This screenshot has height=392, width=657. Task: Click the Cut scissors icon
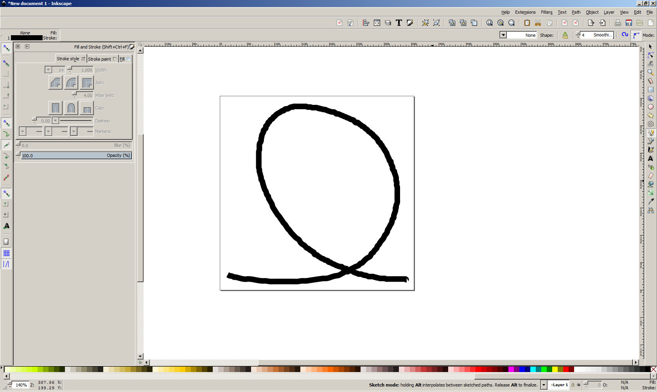tap(538, 23)
